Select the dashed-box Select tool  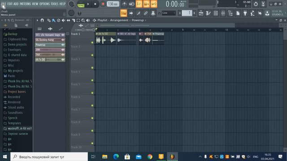[78, 20]
